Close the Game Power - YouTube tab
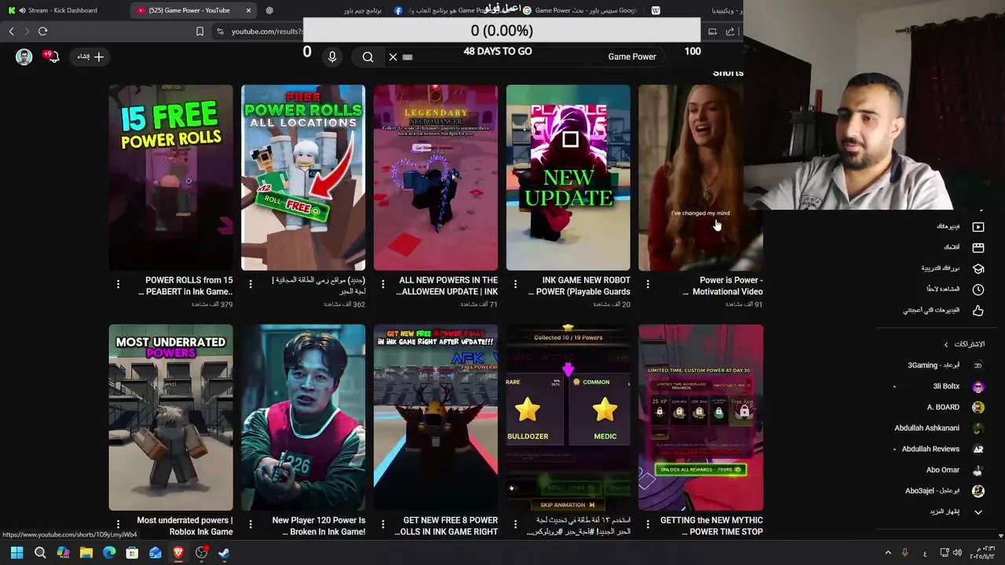The image size is (1005, 565). tap(249, 10)
